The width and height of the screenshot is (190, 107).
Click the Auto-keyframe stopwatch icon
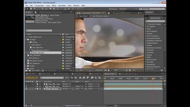click(x=96, y=78)
